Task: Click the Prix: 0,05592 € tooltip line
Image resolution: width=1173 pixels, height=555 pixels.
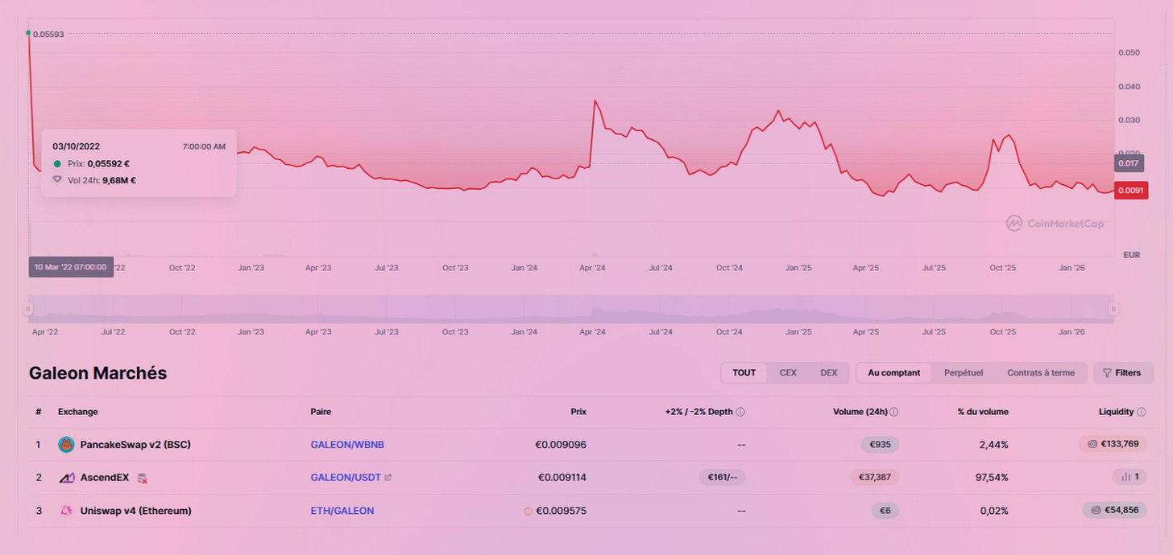Action: click(91, 163)
